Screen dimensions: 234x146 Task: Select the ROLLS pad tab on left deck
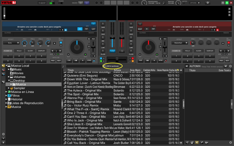pyautogui.click(x=19, y=51)
